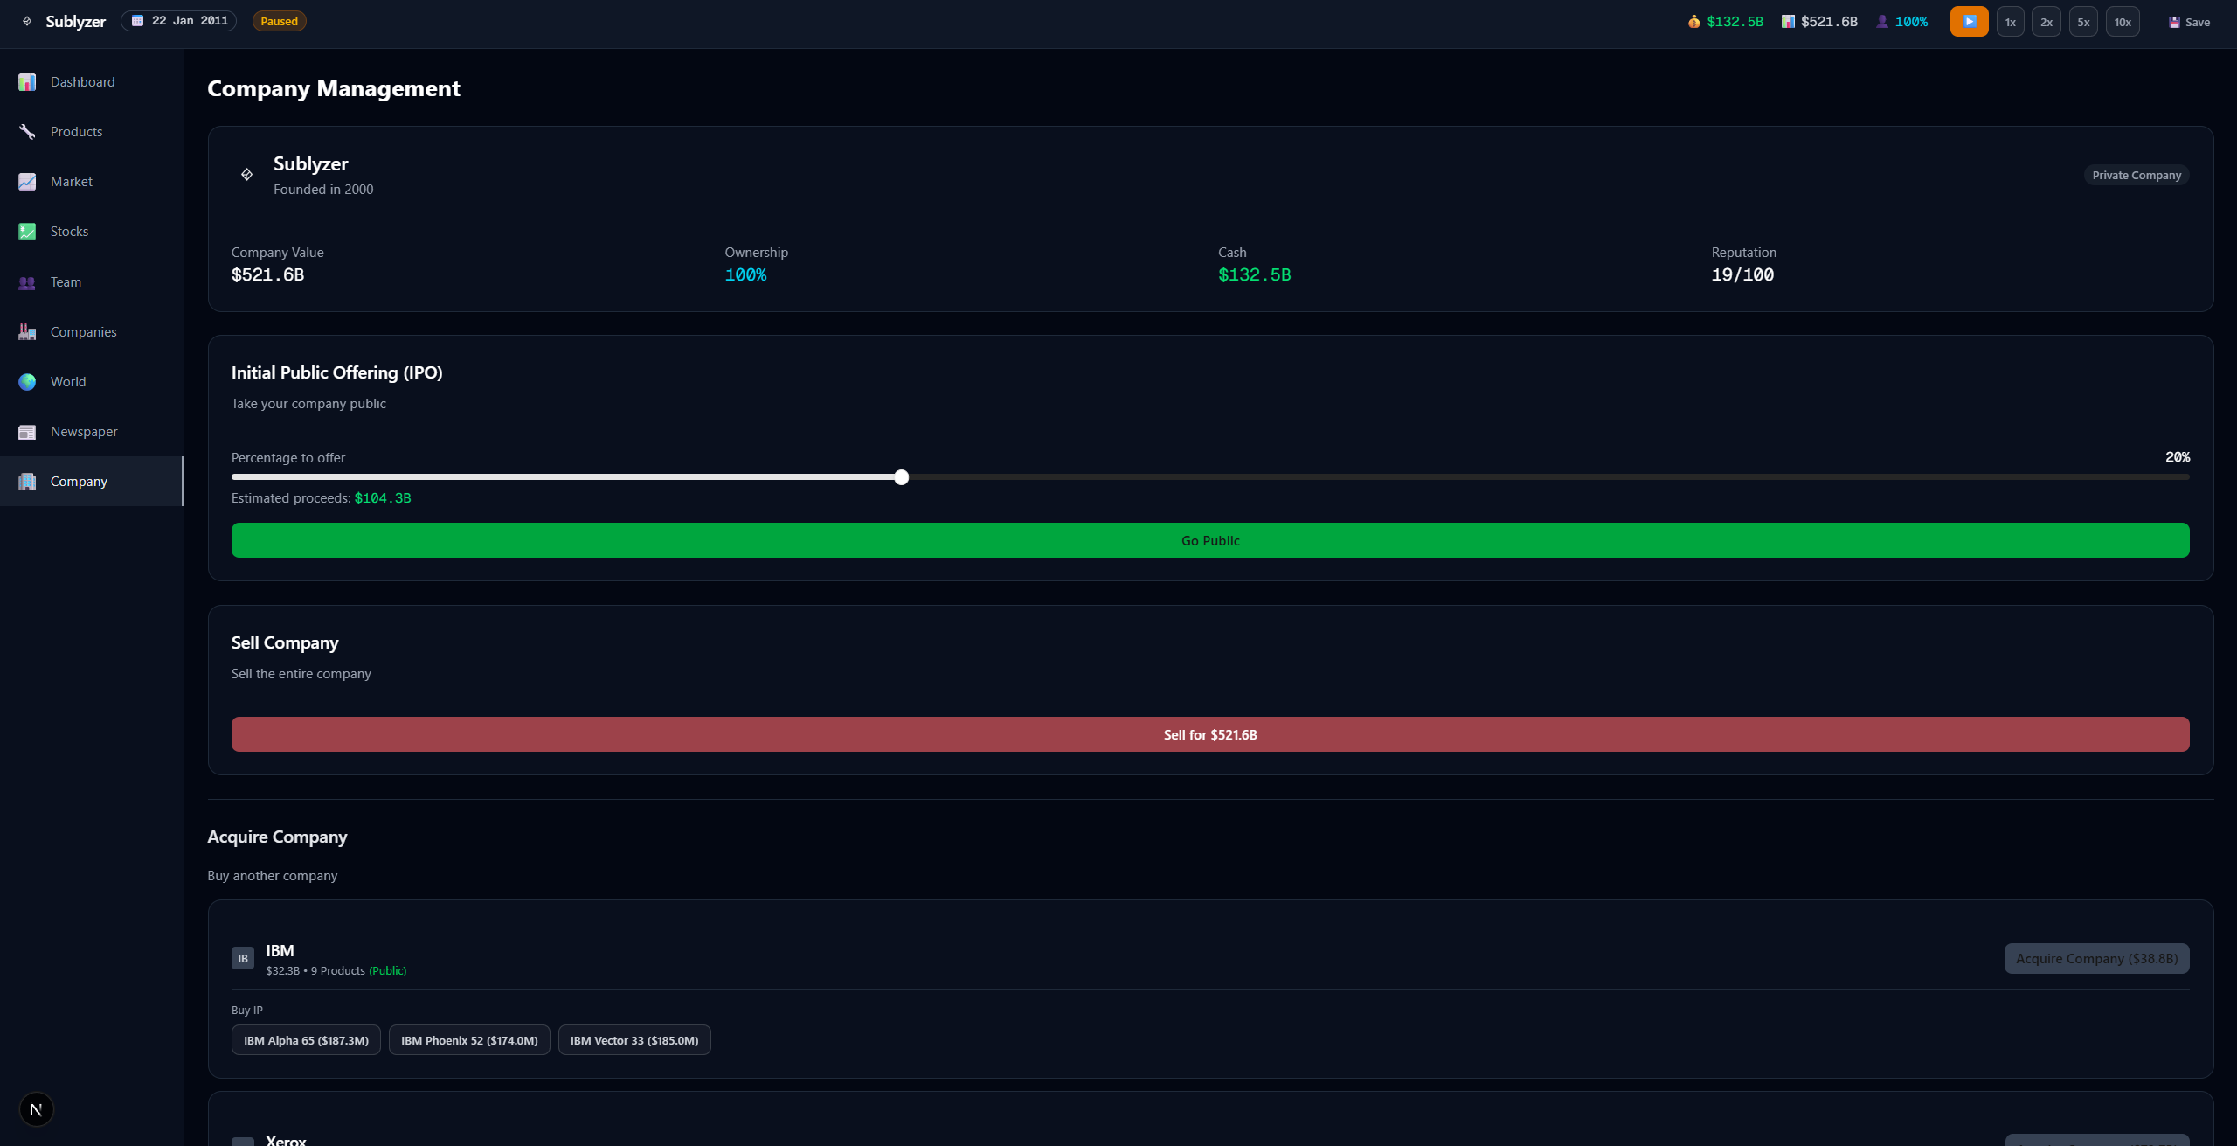Open World via the globe icon
The image size is (2237, 1146).
(27, 382)
